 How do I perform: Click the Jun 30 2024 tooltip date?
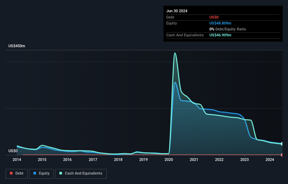(x=177, y=11)
